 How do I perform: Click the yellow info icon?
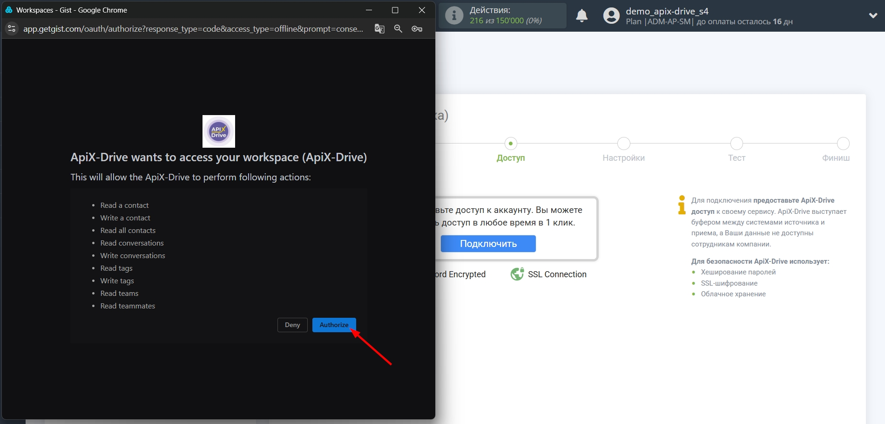pos(682,205)
